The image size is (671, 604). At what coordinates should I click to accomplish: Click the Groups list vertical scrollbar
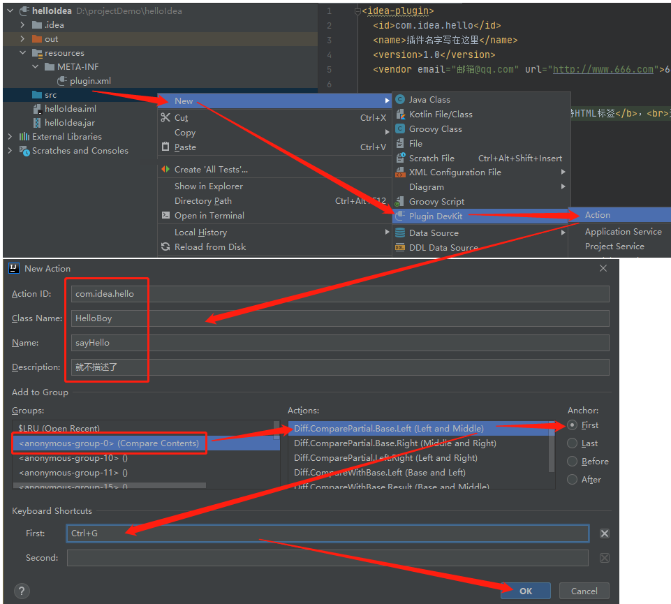277,430
